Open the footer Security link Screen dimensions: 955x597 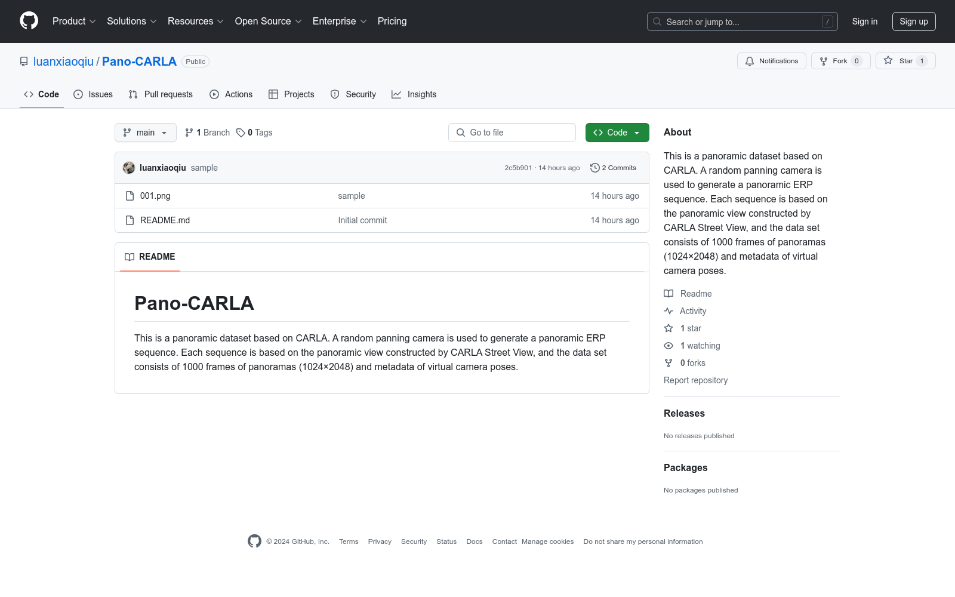coord(414,541)
